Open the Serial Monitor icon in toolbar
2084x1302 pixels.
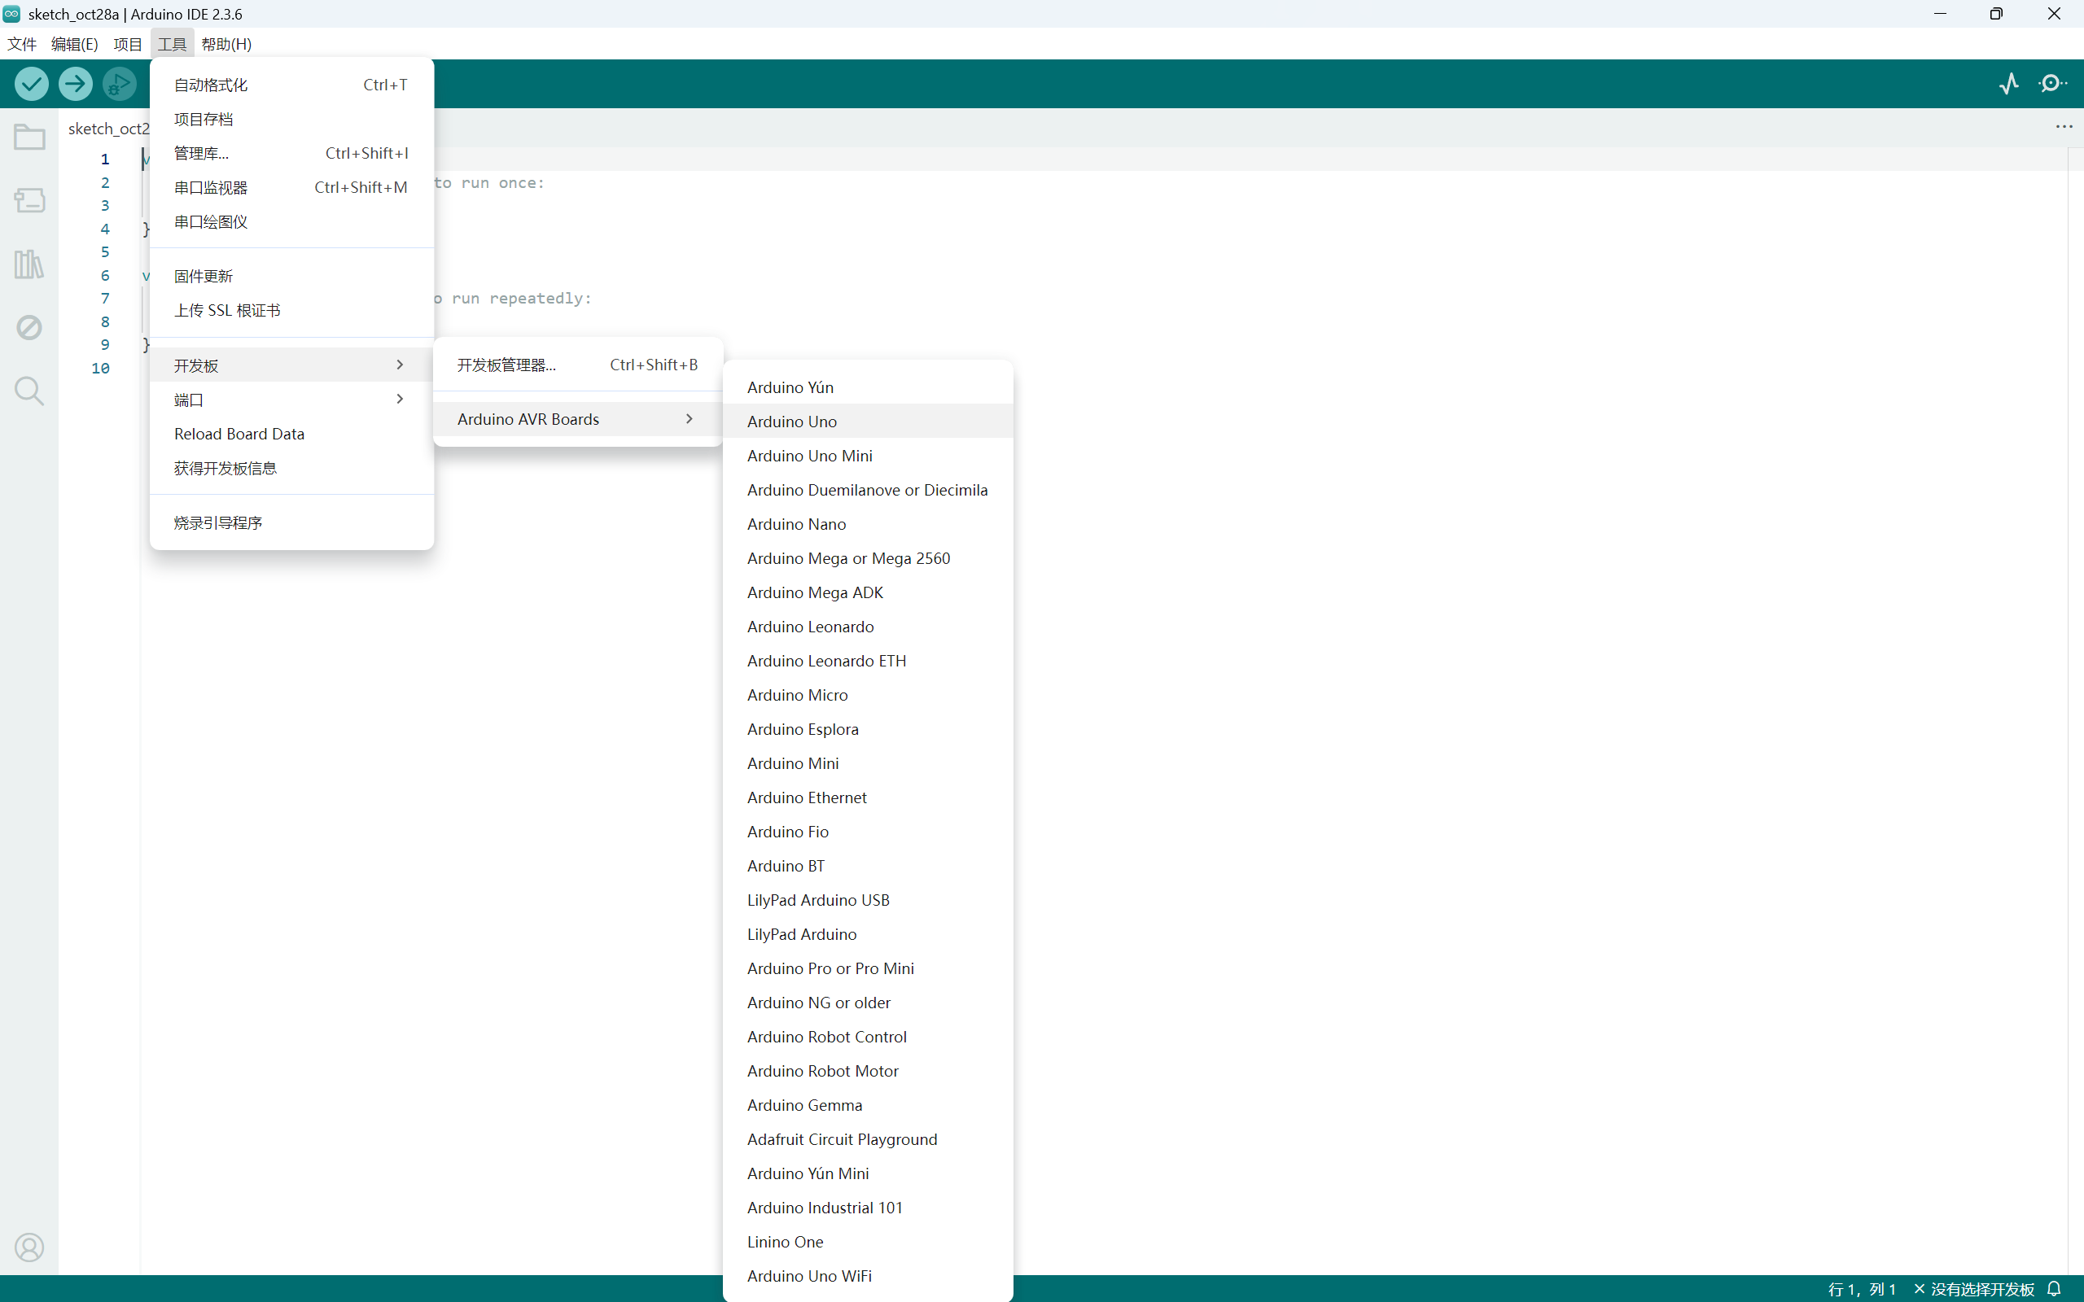(x=2053, y=84)
